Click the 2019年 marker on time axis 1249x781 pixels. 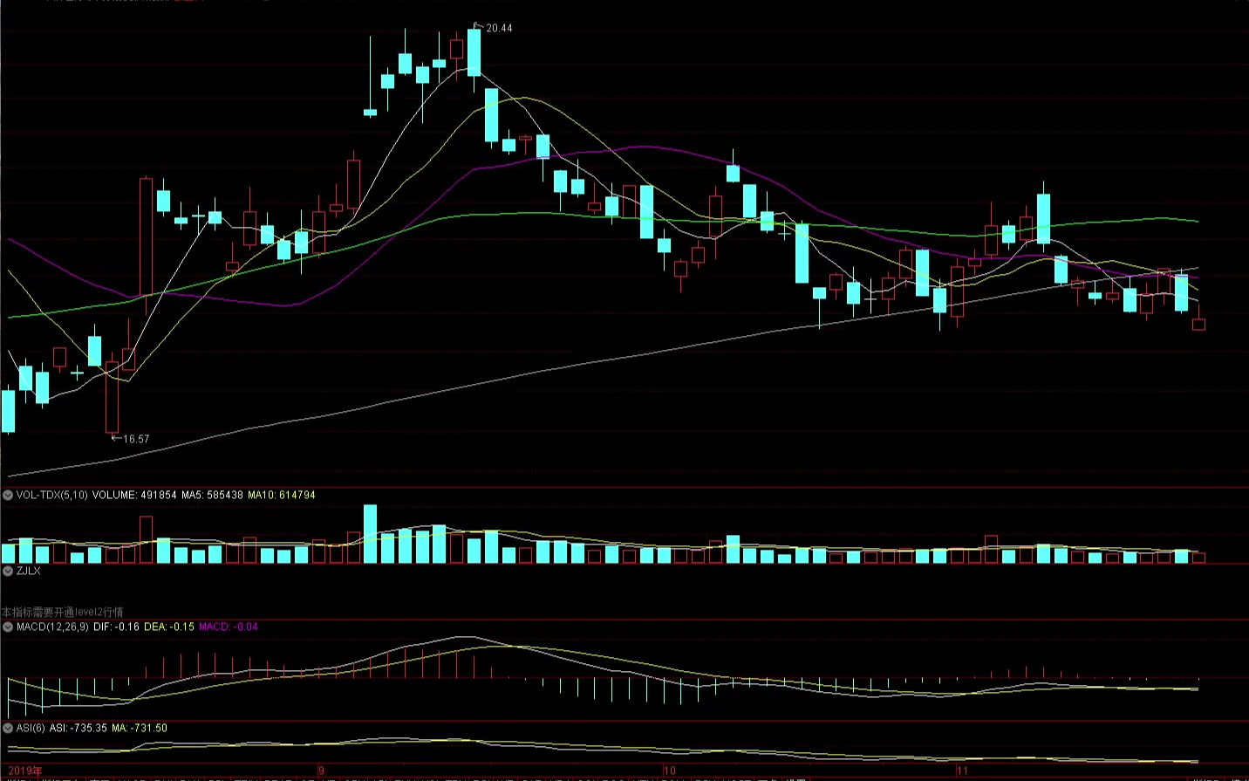(x=24, y=771)
